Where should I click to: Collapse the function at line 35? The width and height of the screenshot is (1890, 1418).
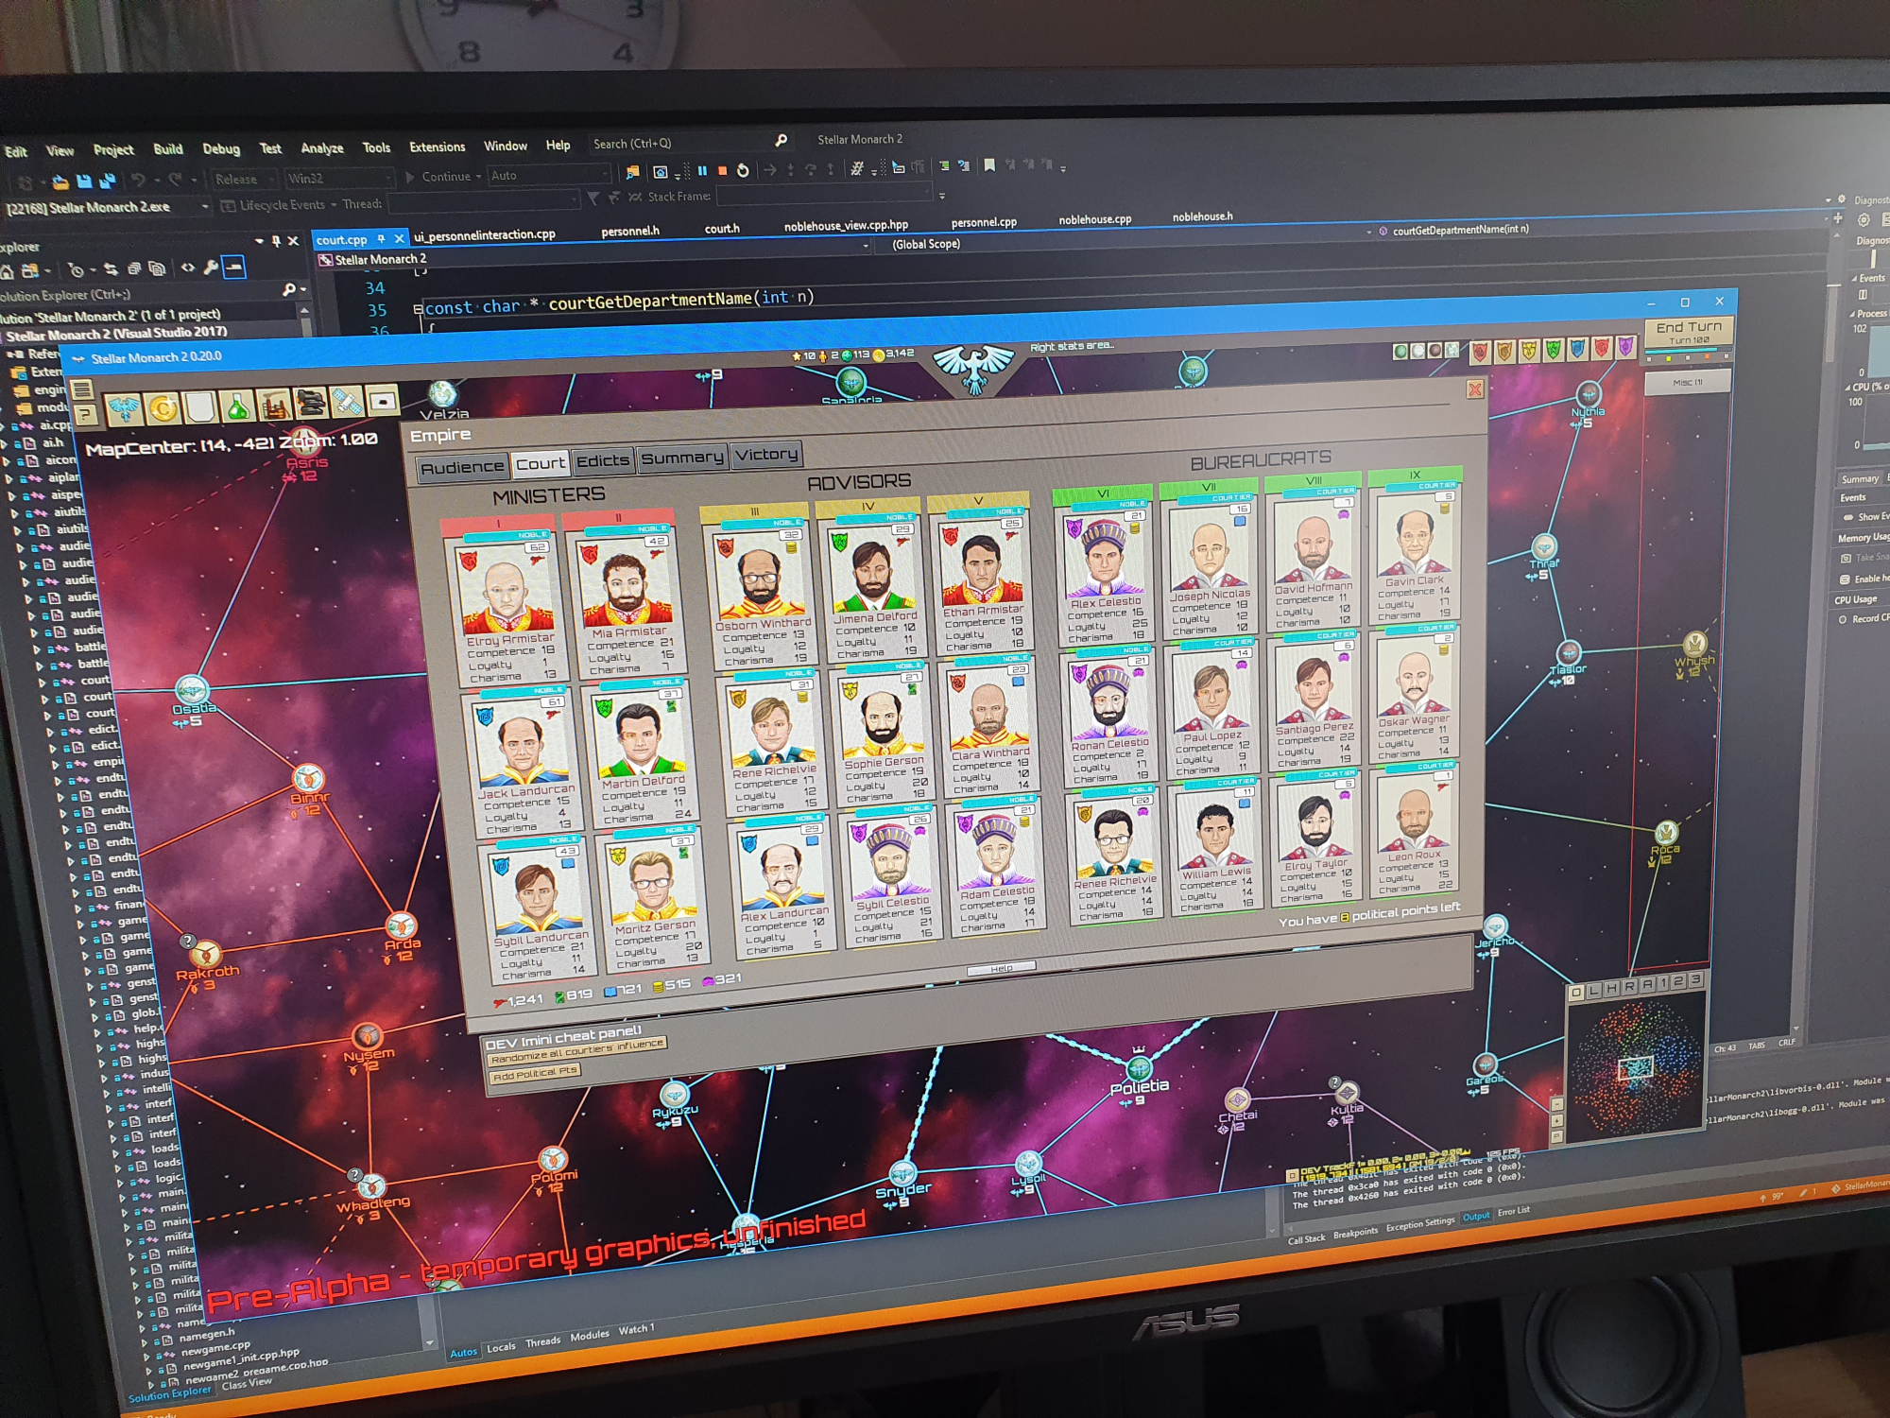pyautogui.click(x=418, y=309)
